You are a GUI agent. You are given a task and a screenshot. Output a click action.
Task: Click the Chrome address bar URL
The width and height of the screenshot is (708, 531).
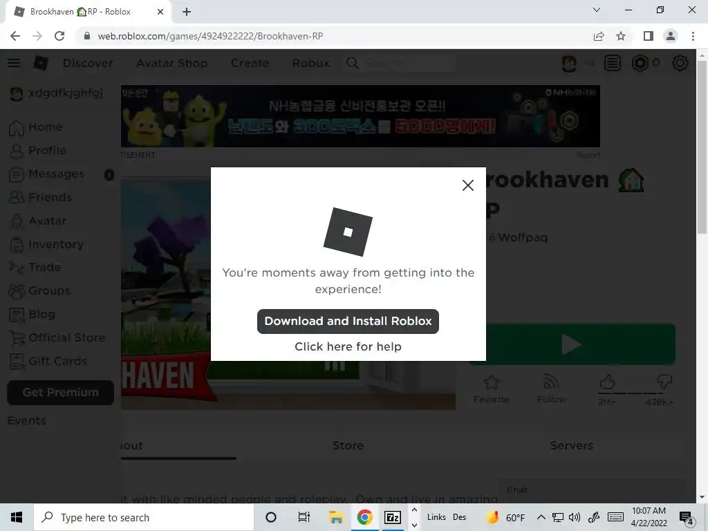point(210,36)
